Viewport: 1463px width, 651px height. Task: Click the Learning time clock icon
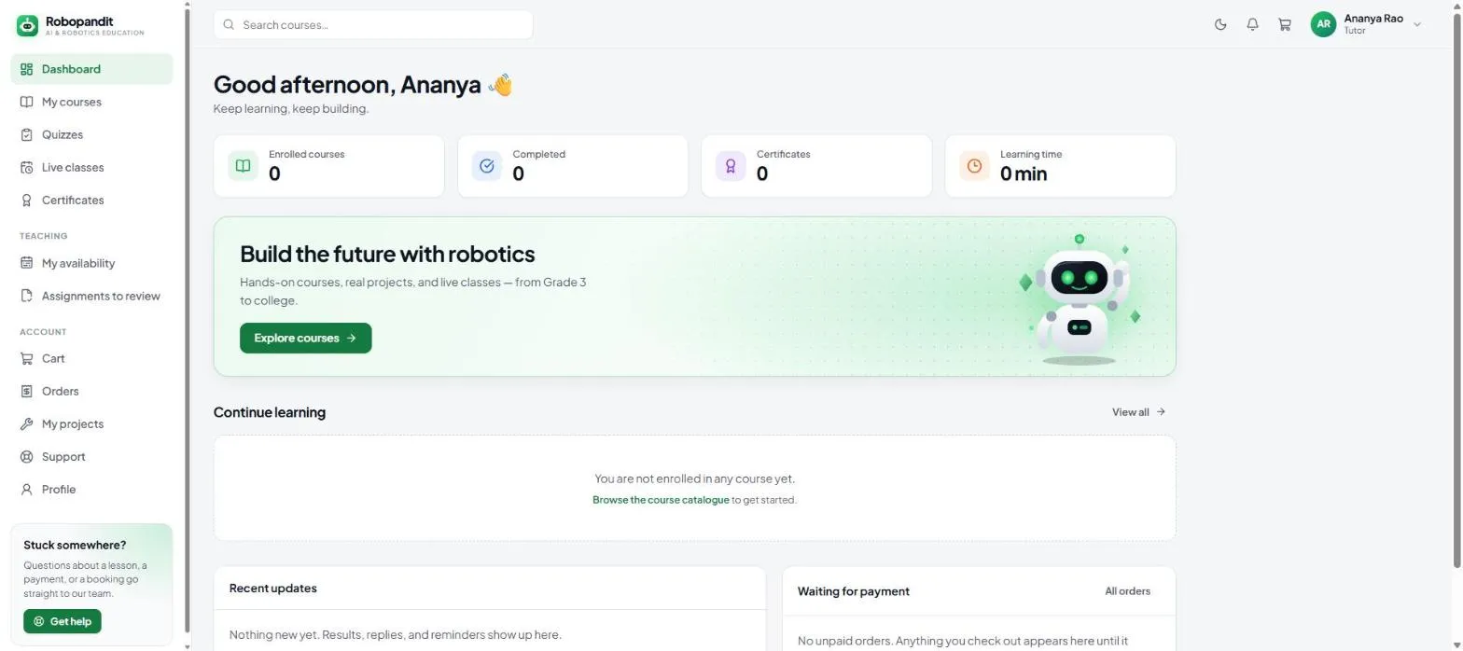tap(974, 166)
